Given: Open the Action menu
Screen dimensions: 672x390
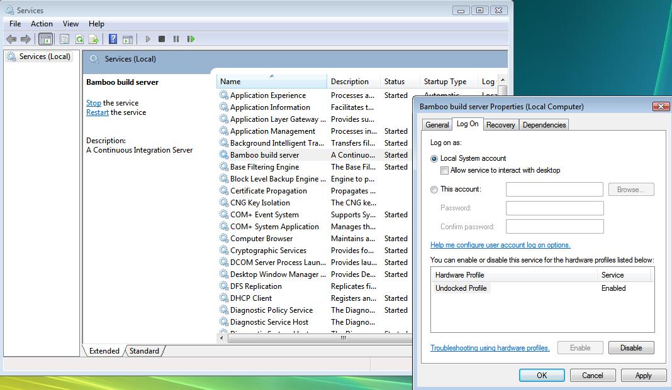Looking at the screenshot, I should tap(42, 24).
